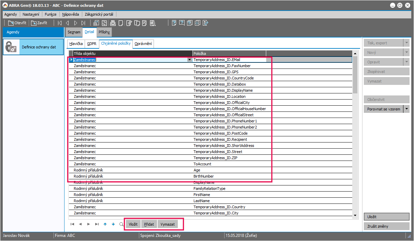Click the print icon in the toolbar
Screen dimensions: 414x241
tap(113, 23)
